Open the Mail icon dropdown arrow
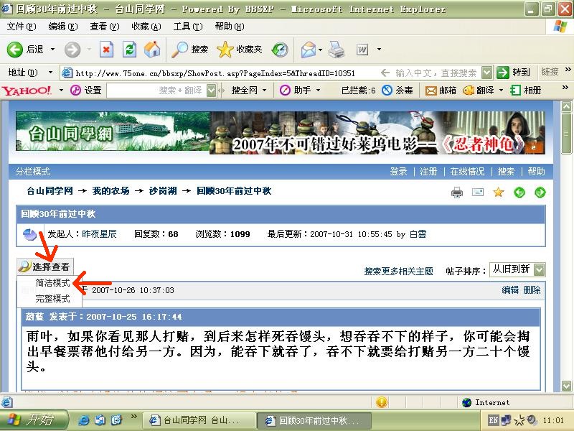 320,50
